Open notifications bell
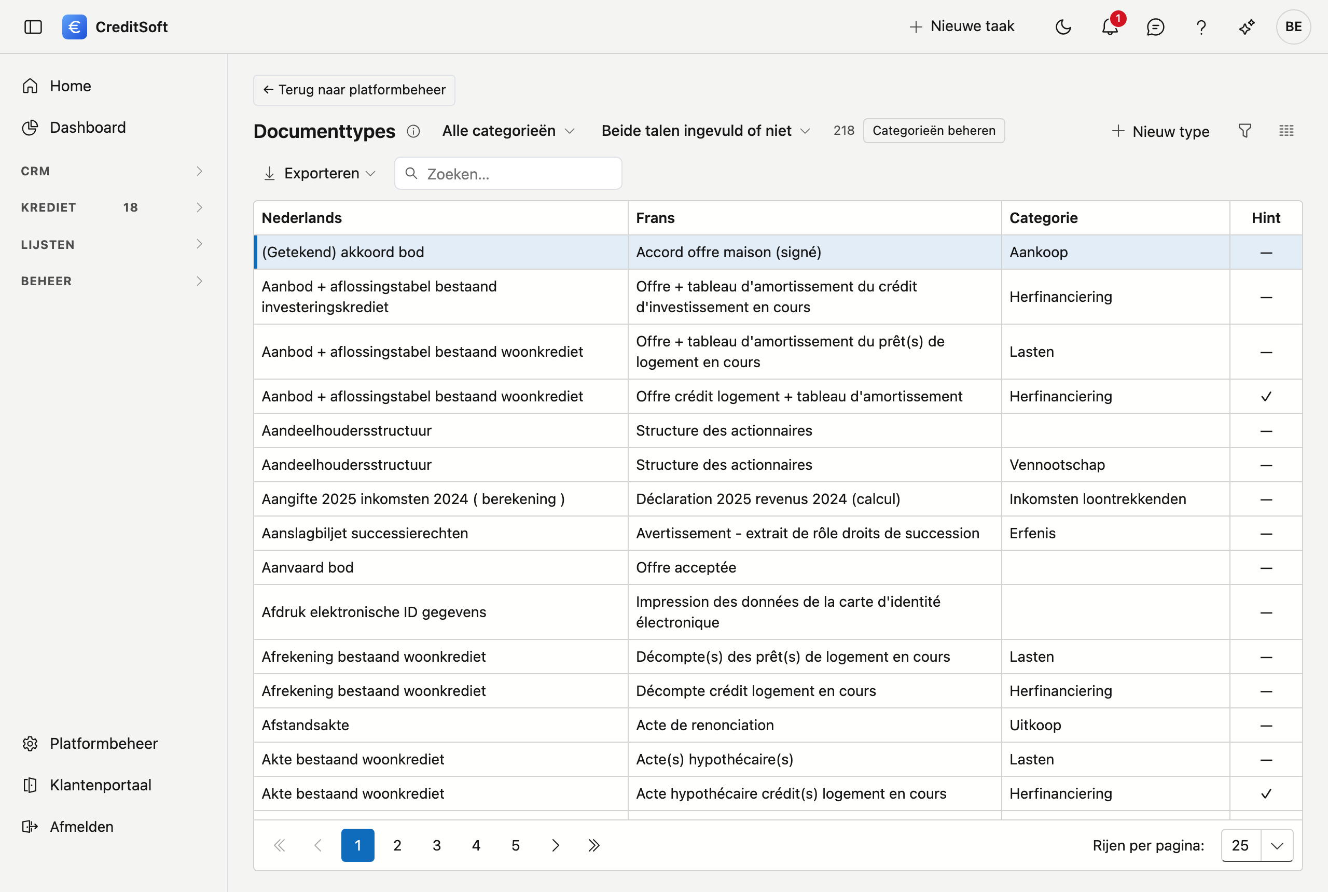Screen dimensions: 1328x892 click(1110, 27)
